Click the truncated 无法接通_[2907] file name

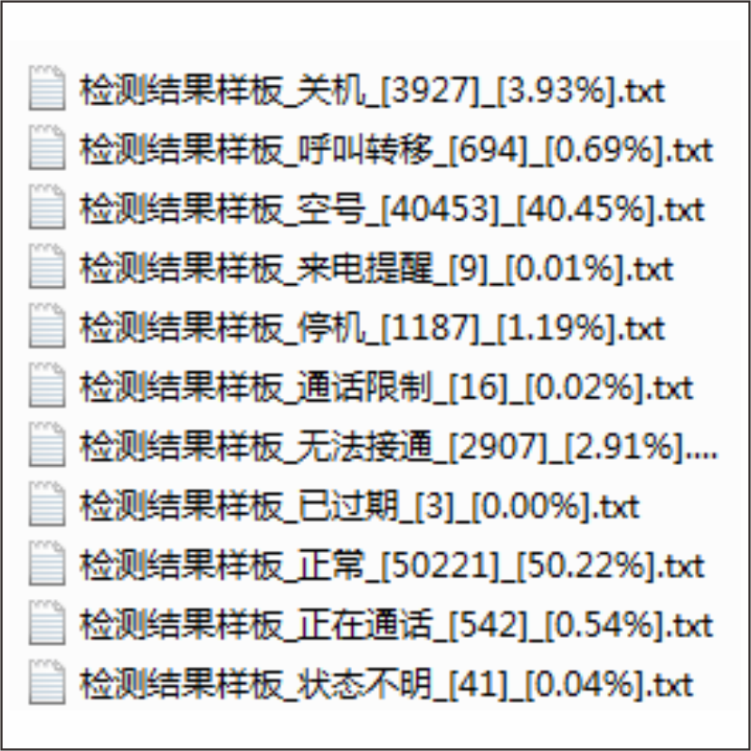[398, 446]
